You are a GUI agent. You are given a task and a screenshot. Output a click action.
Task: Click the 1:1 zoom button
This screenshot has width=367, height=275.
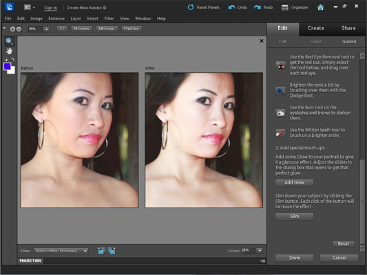point(61,29)
